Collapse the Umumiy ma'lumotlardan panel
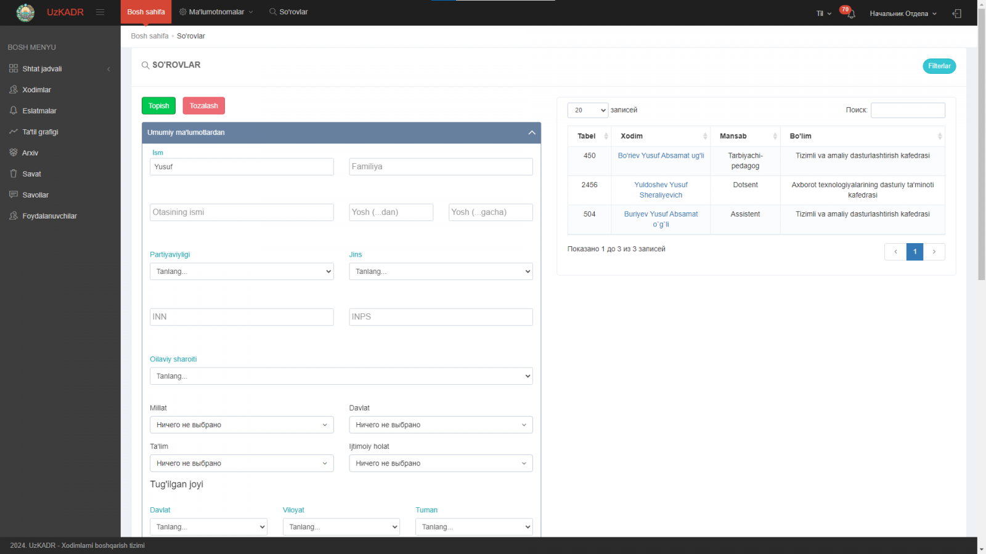The image size is (986, 554). coord(531,133)
